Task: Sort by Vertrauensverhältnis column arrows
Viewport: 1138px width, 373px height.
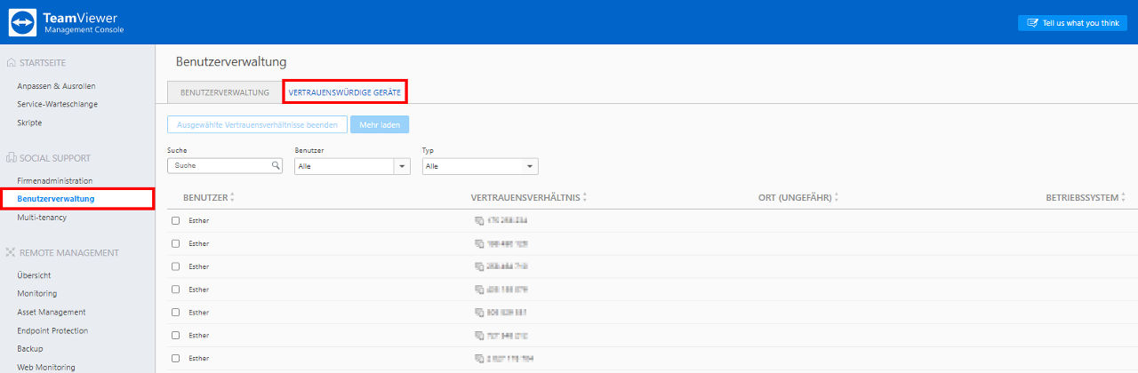Action: click(585, 197)
